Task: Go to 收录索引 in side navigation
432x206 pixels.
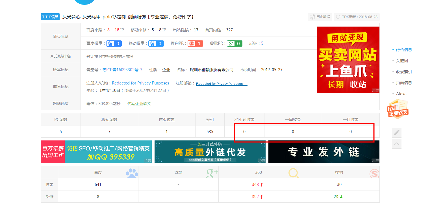Action: pos(404,72)
